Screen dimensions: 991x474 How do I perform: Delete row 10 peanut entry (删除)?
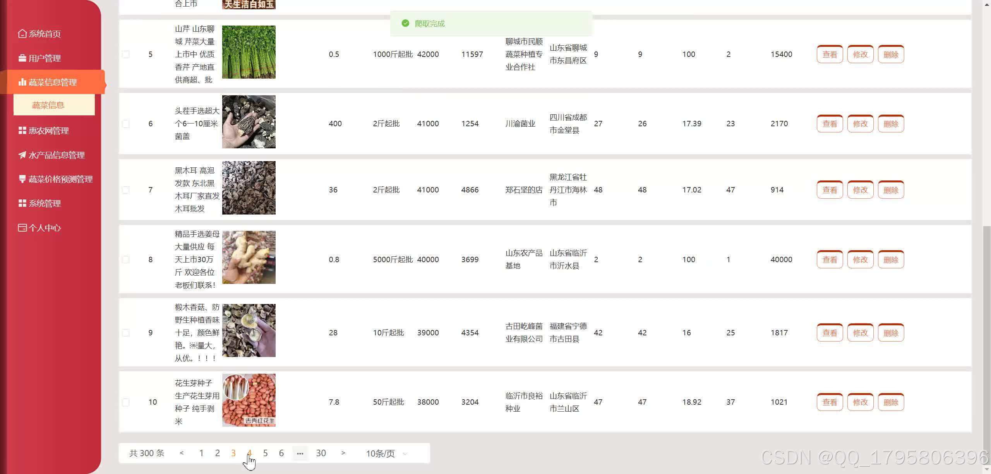tap(891, 402)
